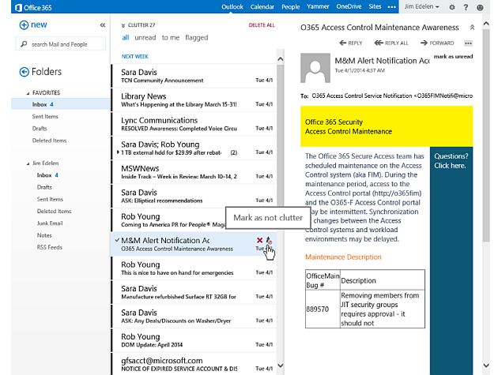Click the search Mail and People field
The image size is (502, 375).
(61, 44)
